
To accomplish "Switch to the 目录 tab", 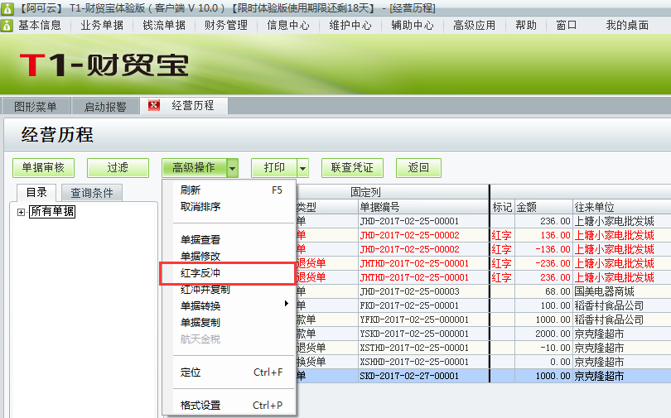I will click(x=36, y=192).
